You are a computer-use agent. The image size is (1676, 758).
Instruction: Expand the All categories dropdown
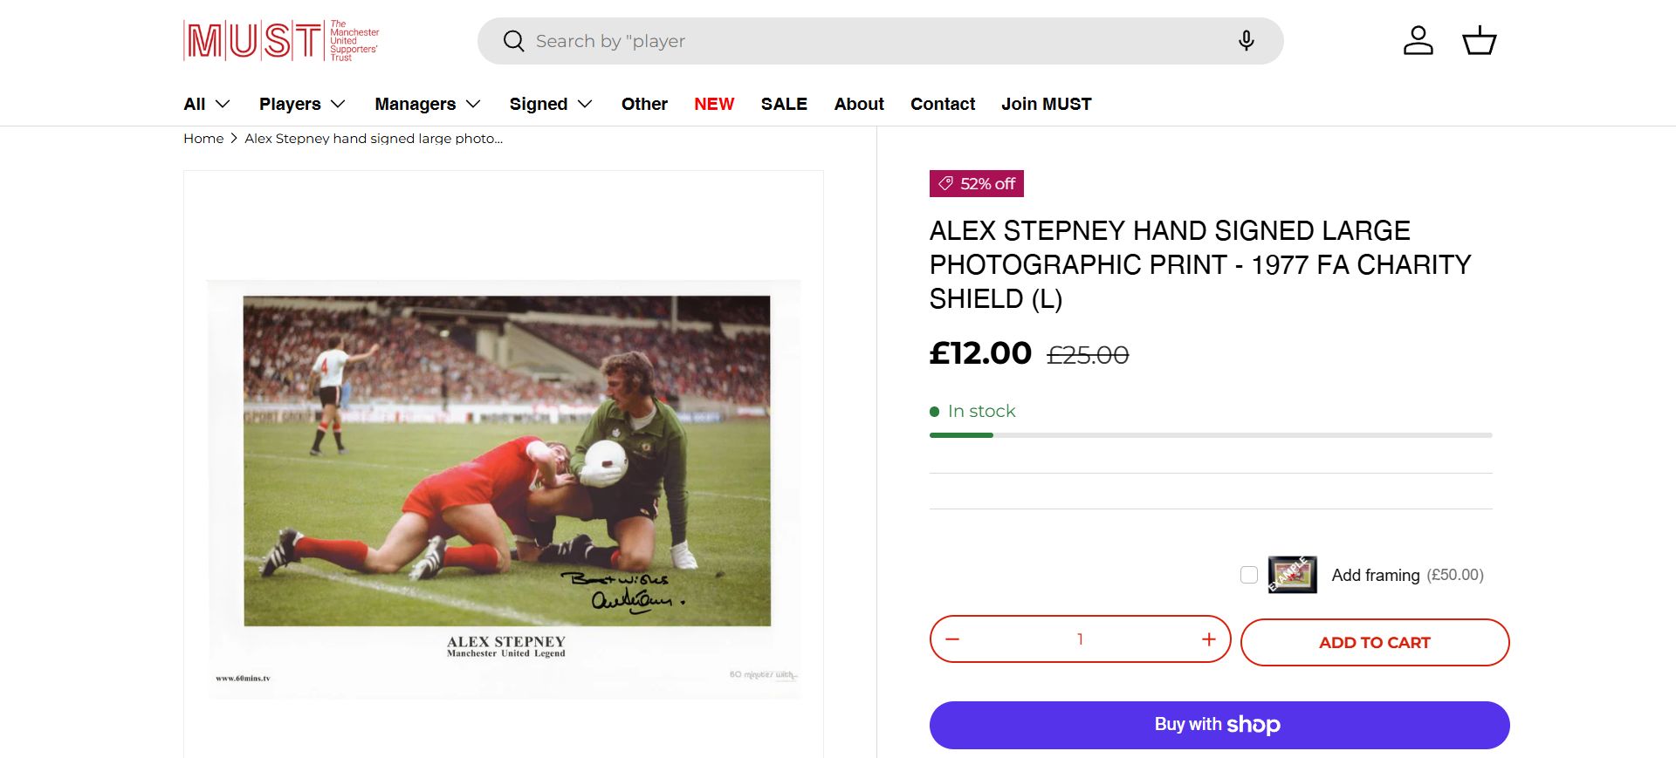coord(207,104)
